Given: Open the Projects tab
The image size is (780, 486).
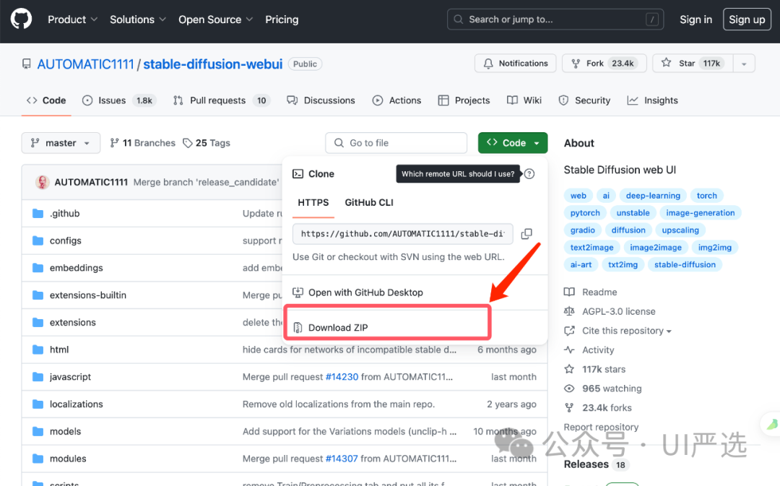Looking at the screenshot, I should [464, 100].
